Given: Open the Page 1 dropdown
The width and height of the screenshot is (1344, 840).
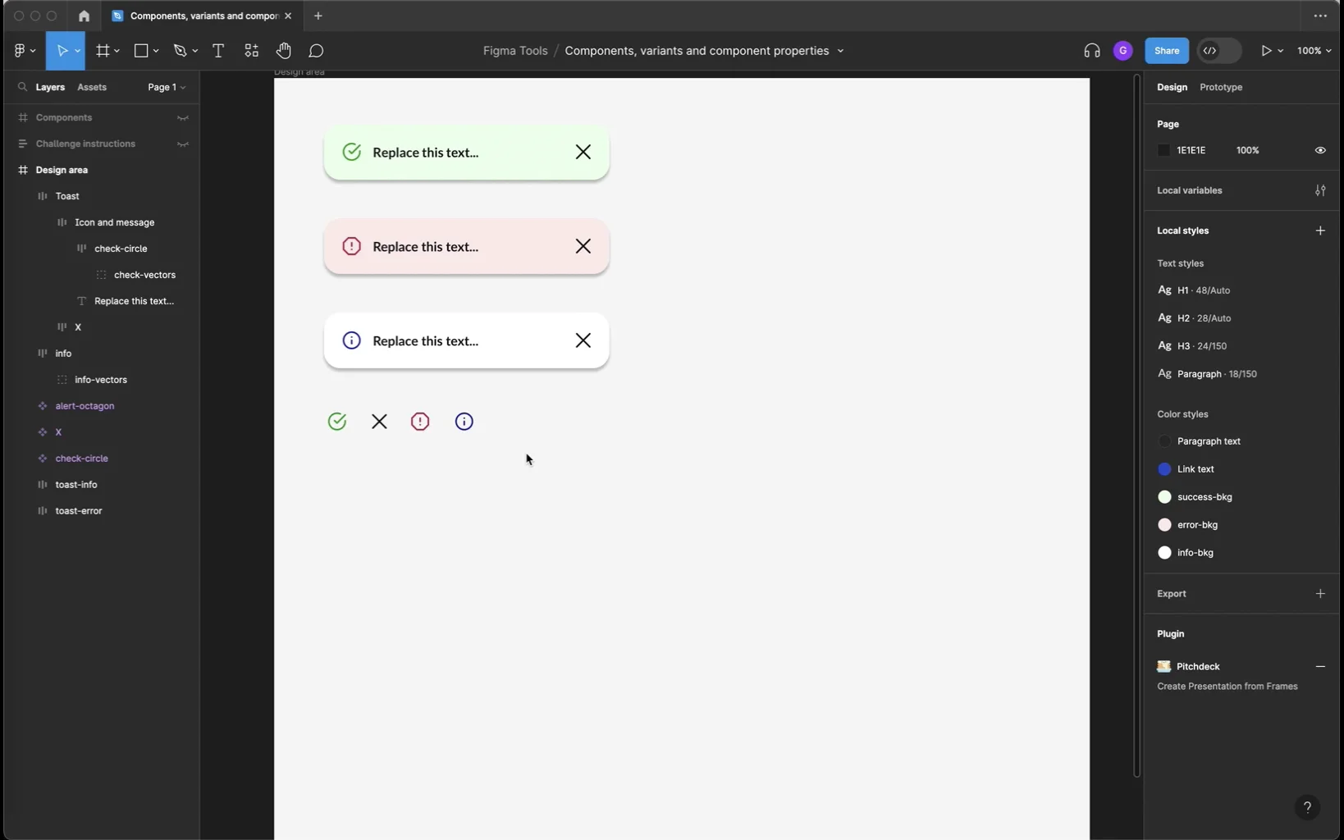Looking at the screenshot, I should (167, 87).
